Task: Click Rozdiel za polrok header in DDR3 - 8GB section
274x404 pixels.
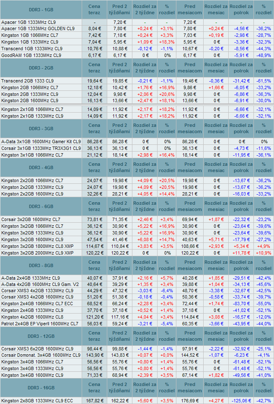Action: click(241, 265)
